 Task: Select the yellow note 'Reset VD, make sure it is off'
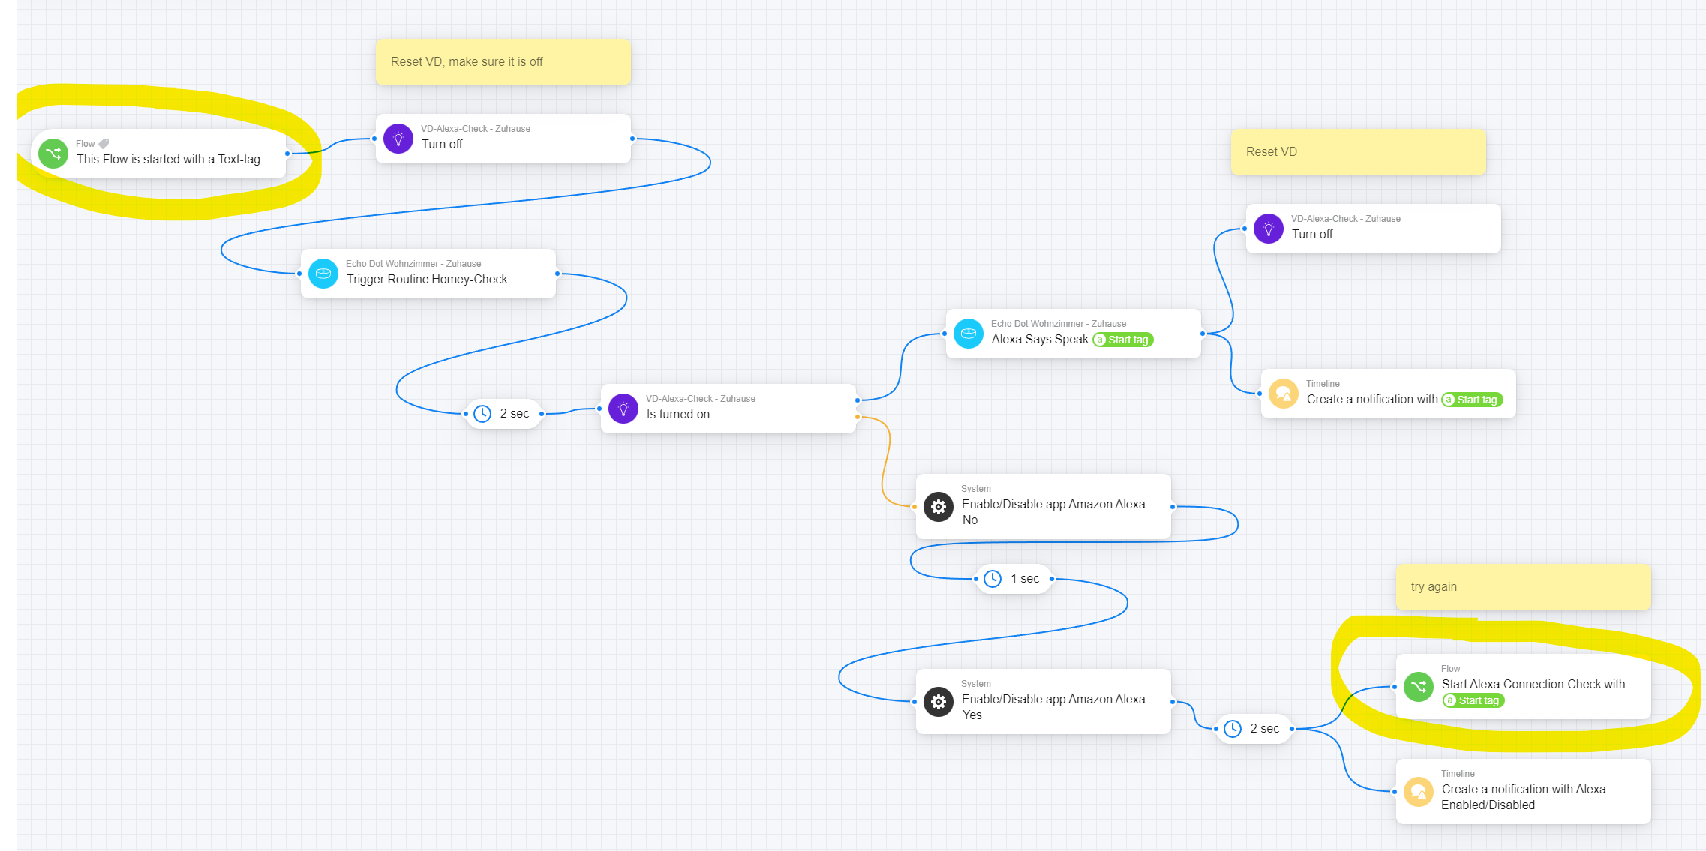(503, 62)
